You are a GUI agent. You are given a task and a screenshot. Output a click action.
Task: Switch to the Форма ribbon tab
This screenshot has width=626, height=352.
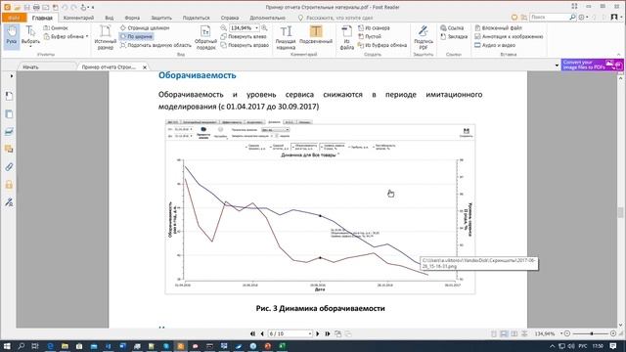click(132, 18)
